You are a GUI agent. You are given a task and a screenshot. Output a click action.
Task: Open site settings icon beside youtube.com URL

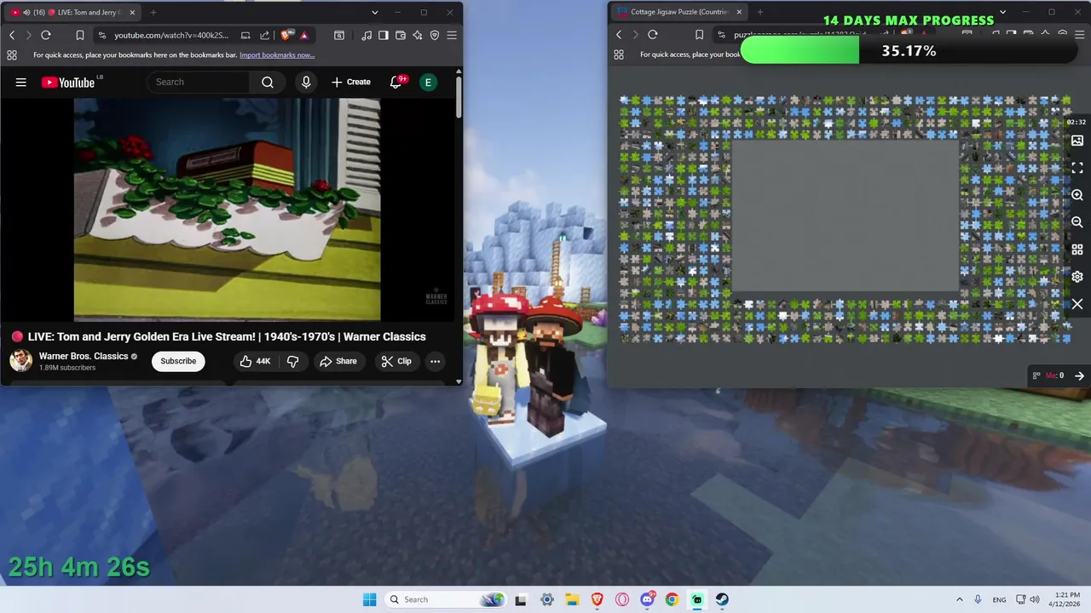point(102,35)
